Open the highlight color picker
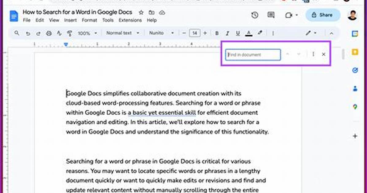 point(260,33)
